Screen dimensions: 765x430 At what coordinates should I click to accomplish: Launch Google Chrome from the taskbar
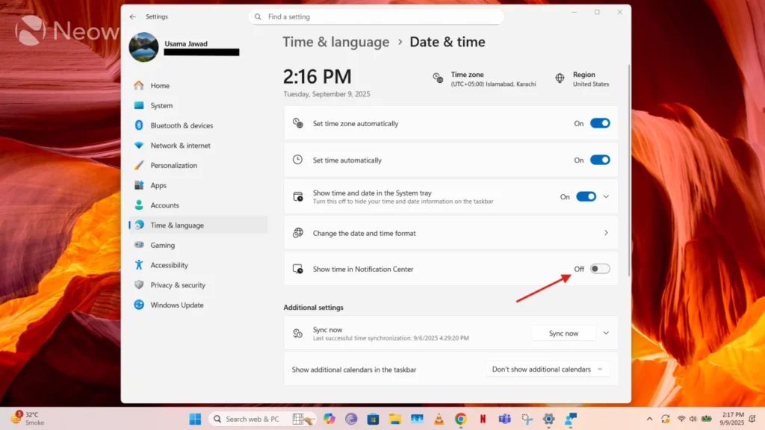click(461, 419)
